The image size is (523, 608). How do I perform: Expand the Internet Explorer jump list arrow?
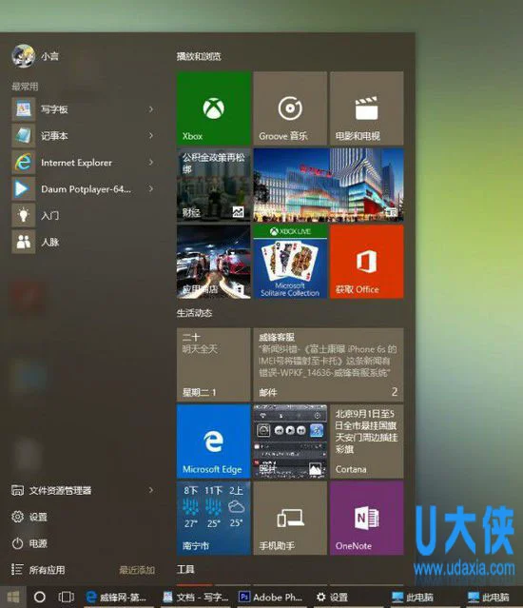point(151,163)
